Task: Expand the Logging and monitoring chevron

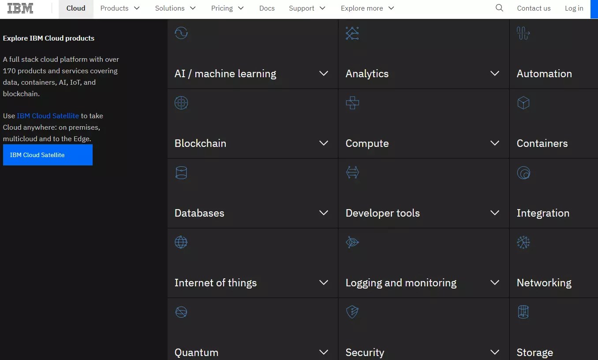Action: point(495,282)
